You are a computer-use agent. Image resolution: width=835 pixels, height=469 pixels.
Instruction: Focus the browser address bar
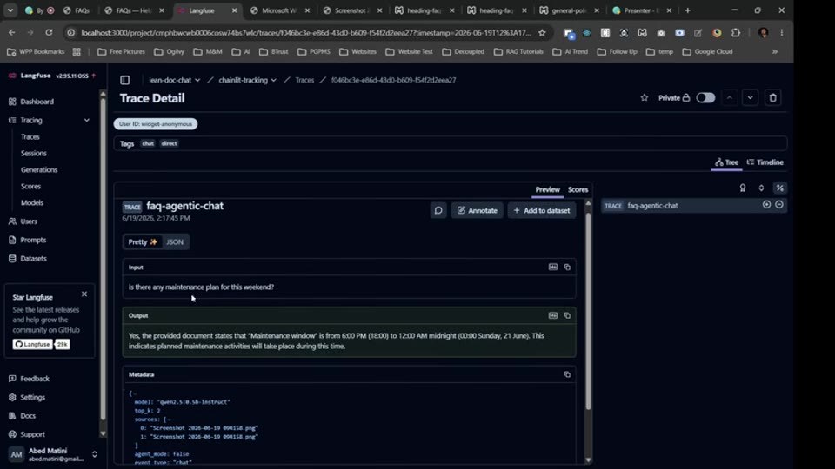[x=306, y=33]
